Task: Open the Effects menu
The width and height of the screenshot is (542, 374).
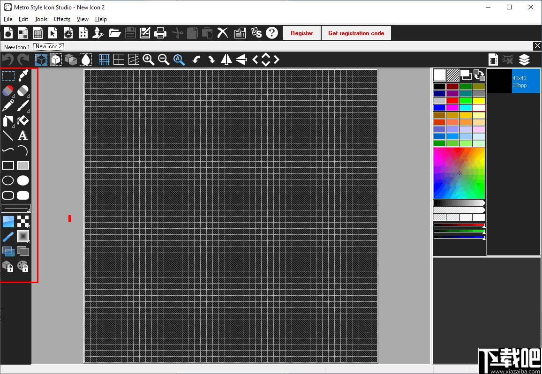Action: pyautogui.click(x=62, y=19)
